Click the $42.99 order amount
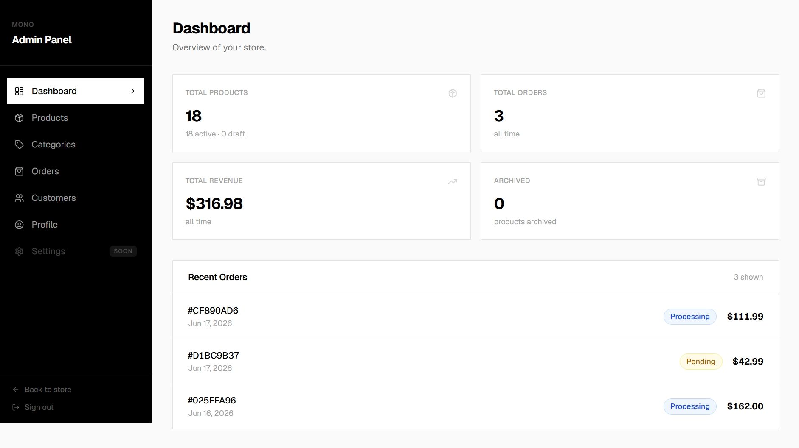Image resolution: width=799 pixels, height=448 pixels. (x=748, y=362)
